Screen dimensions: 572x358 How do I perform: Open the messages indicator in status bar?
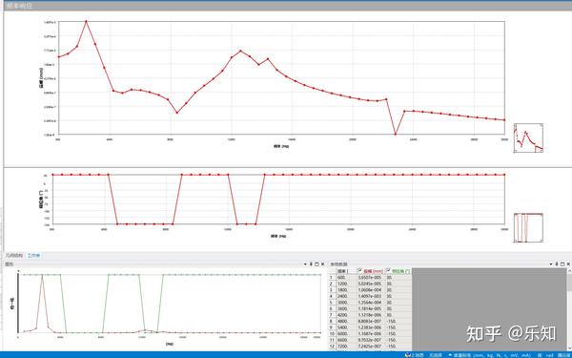415,355
